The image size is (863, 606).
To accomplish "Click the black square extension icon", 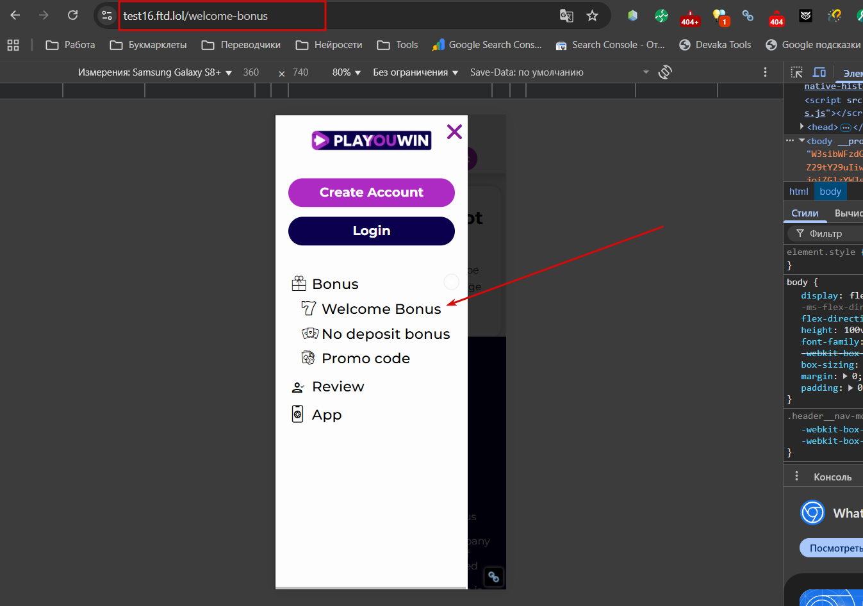I will coord(806,15).
